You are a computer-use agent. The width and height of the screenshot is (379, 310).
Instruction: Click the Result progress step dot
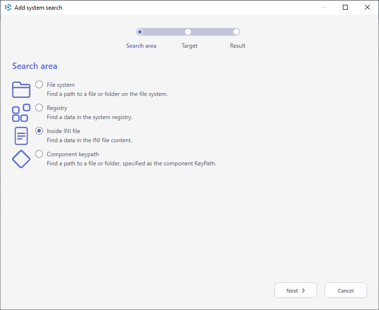click(x=236, y=32)
